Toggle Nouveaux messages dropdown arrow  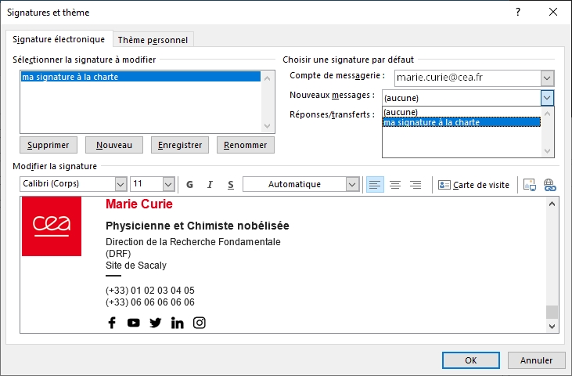point(547,98)
